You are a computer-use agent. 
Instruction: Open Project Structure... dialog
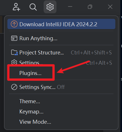pos(61,52)
